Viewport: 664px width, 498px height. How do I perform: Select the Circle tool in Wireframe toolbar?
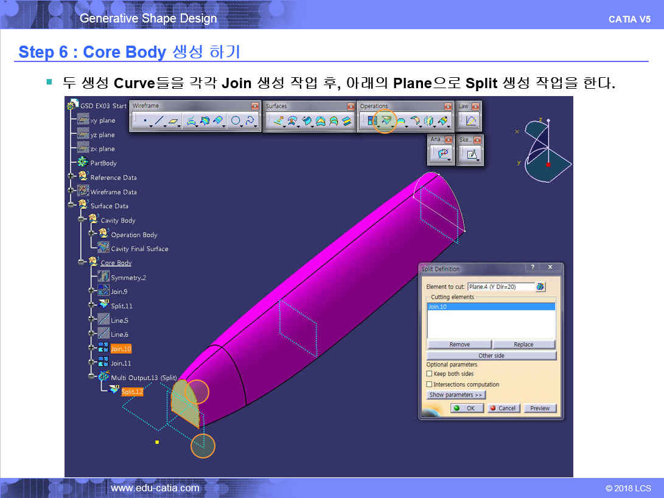[235, 121]
